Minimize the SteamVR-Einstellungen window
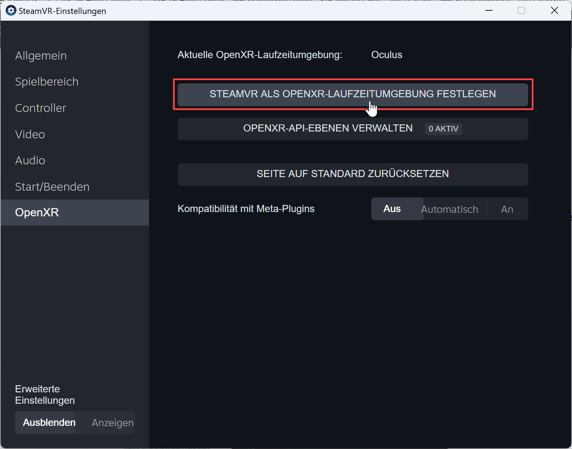This screenshot has width=572, height=449. [x=489, y=11]
